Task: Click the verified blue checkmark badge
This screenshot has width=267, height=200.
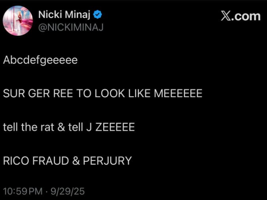Action: (98, 15)
